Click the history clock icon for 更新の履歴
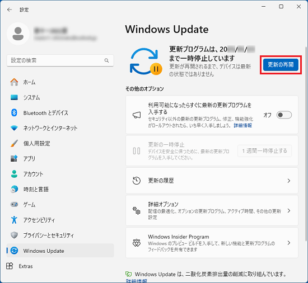The width and height of the screenshot is (308, 283). (136, 181)
